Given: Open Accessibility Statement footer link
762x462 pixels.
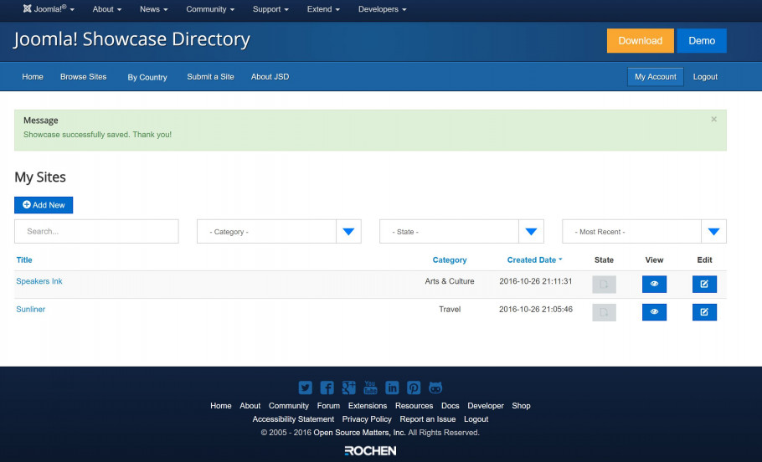Looking at the screenshot, I should pos(293,419).
